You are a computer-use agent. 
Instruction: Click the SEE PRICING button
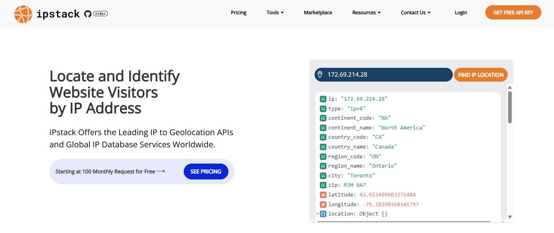(x=206, y=172)
